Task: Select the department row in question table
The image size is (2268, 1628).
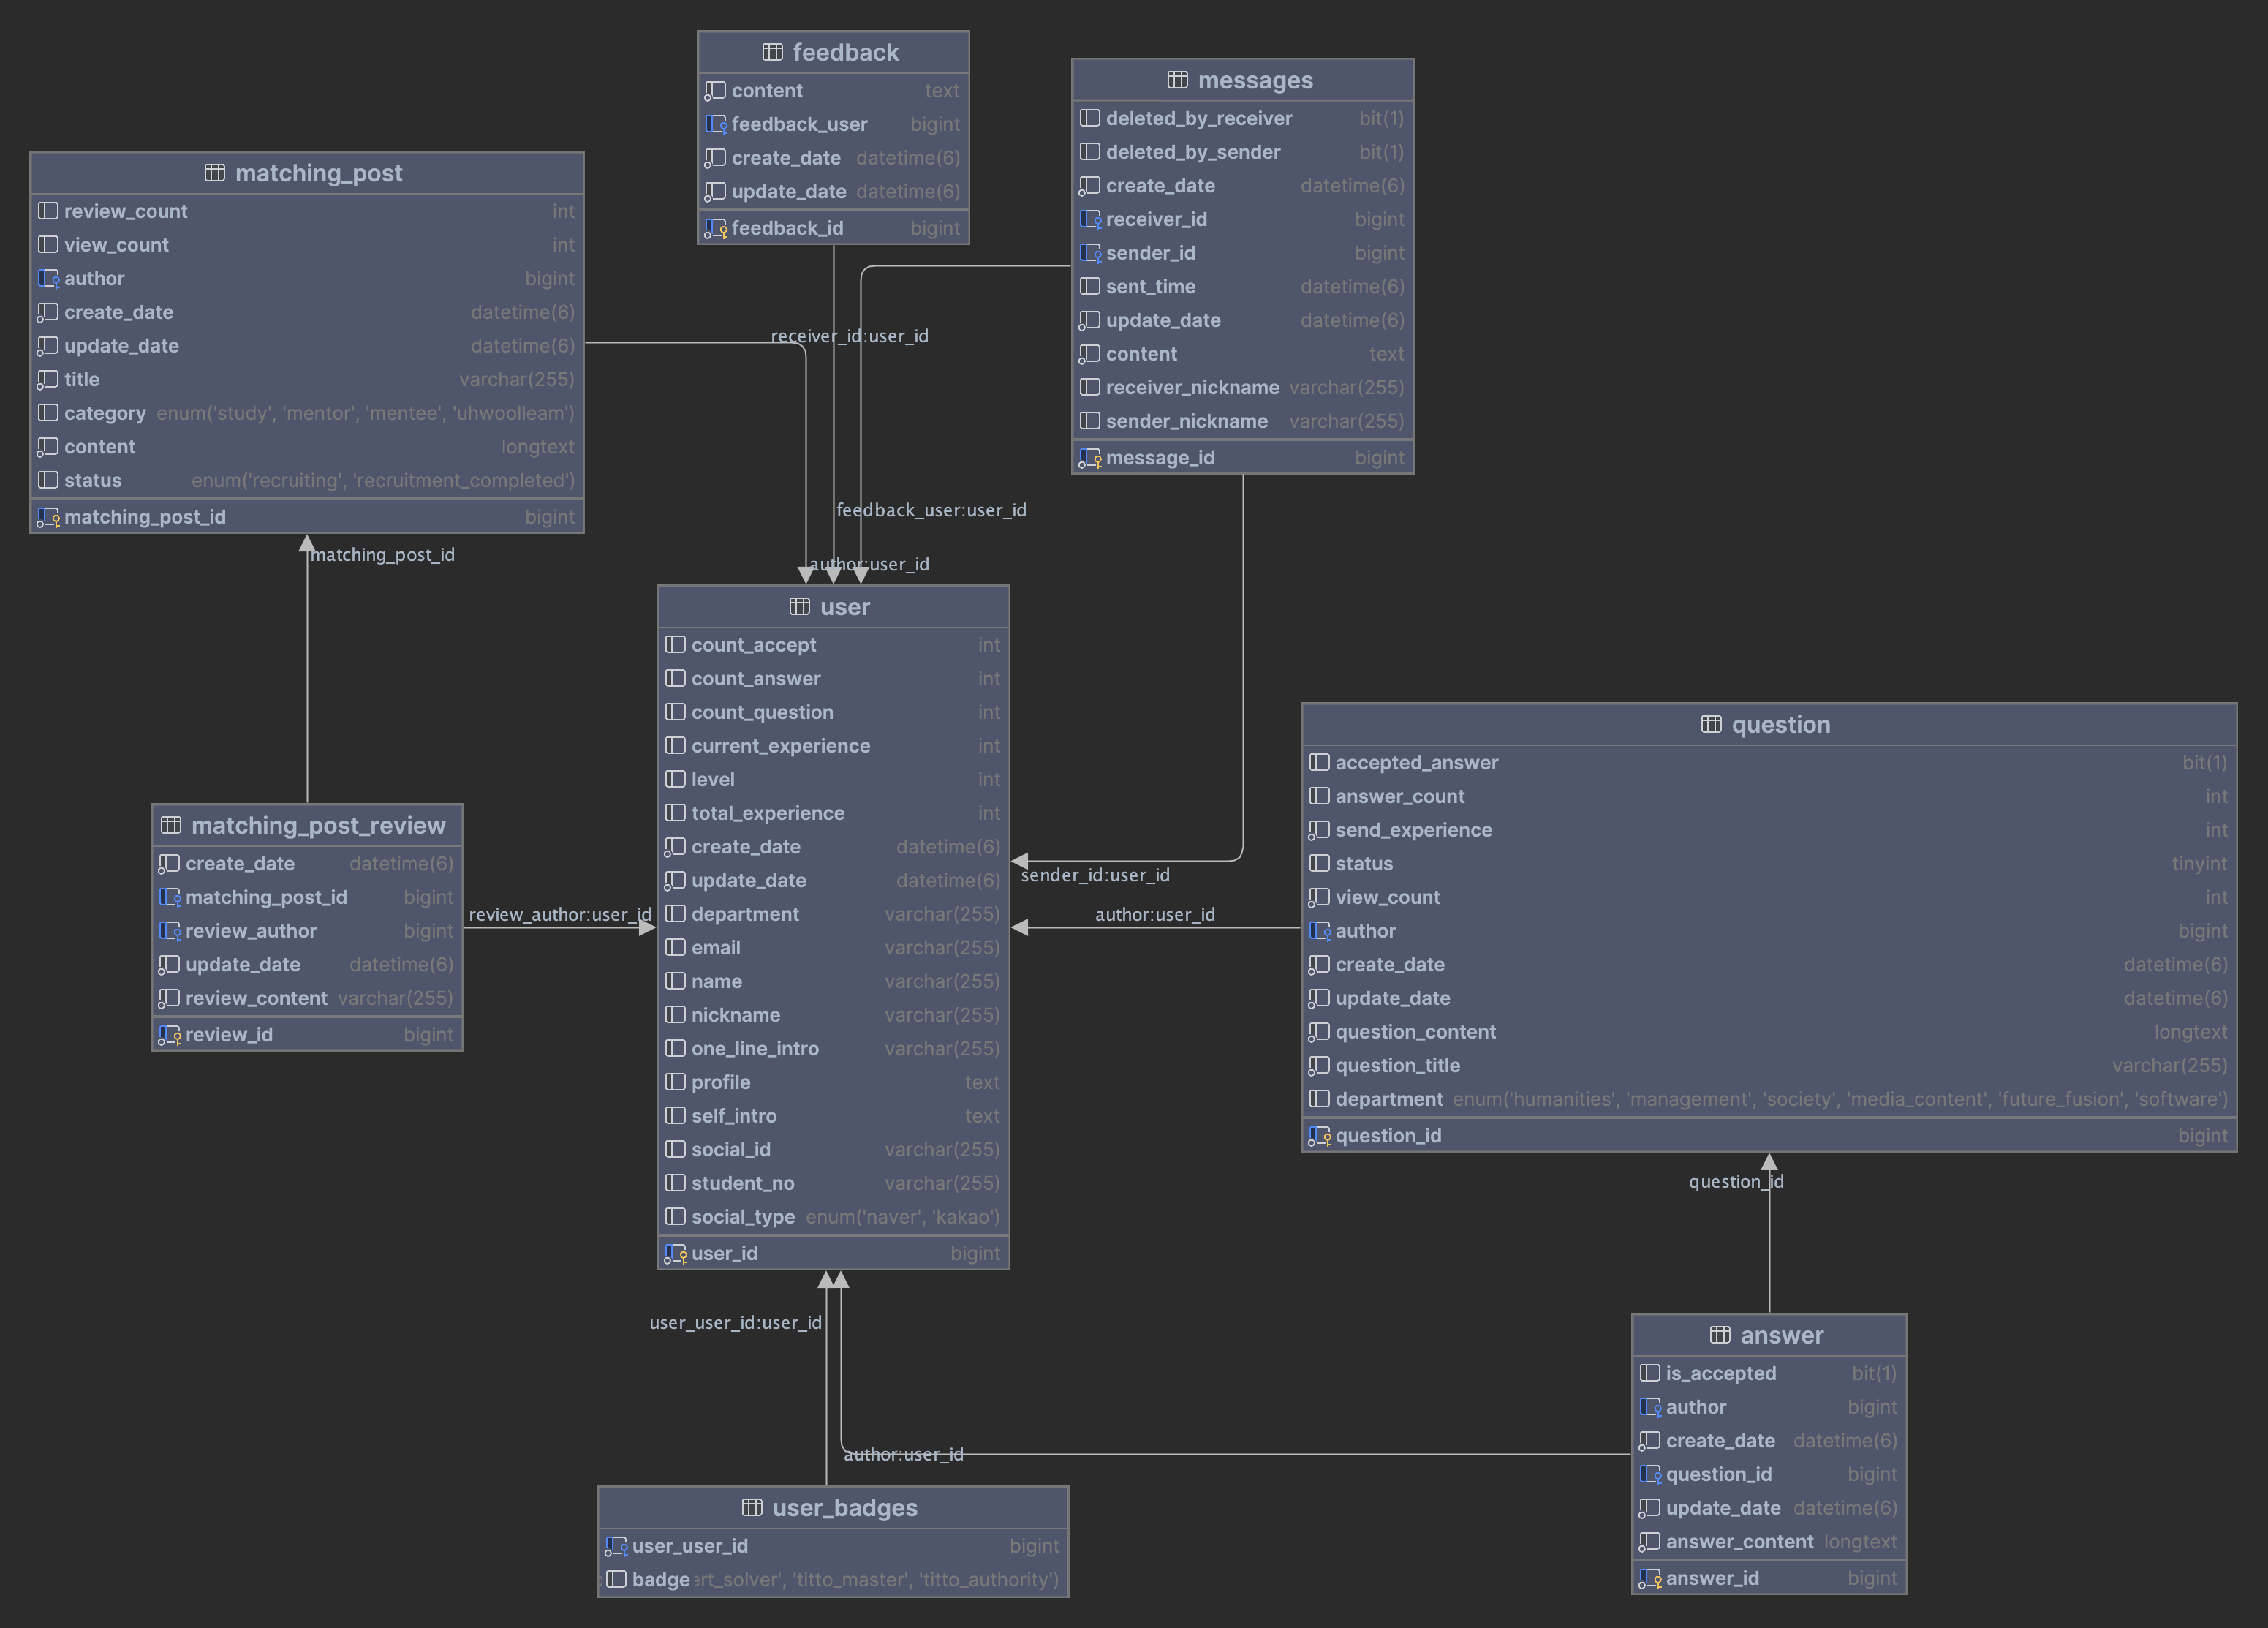Action: coord(1769,1099)
